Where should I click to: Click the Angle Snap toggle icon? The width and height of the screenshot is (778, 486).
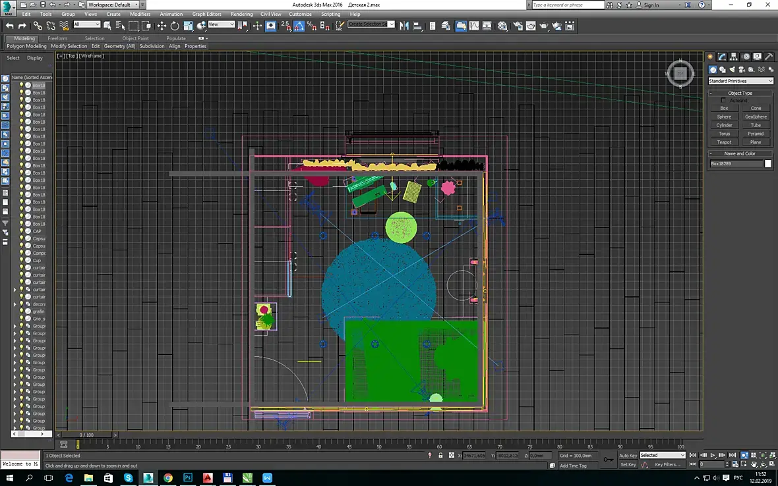299,26
